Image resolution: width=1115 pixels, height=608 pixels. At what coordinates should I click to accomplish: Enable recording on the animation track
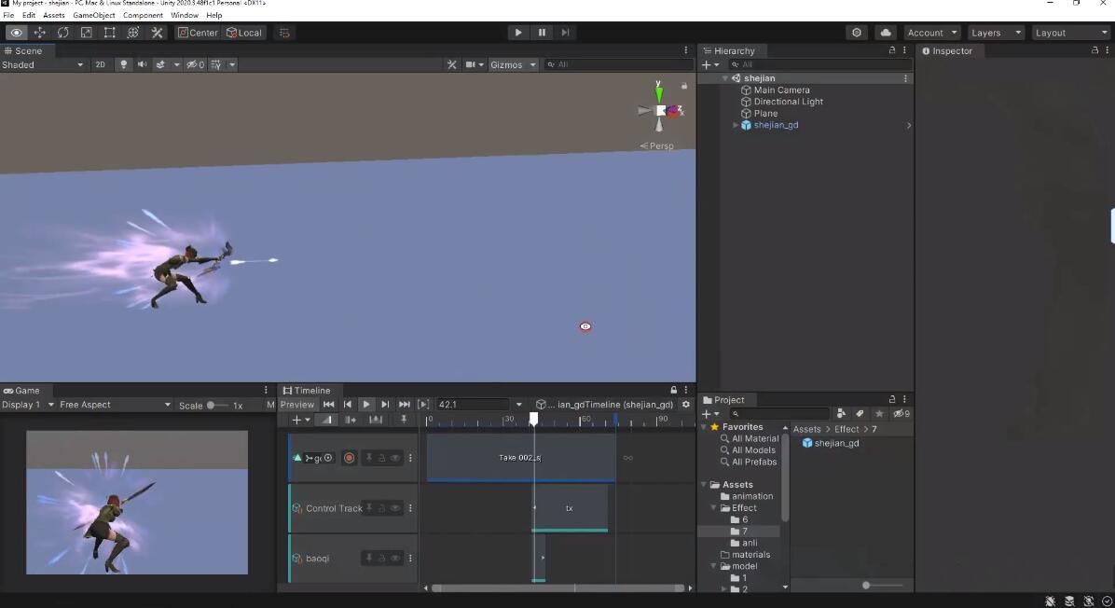tap(350, 458)
